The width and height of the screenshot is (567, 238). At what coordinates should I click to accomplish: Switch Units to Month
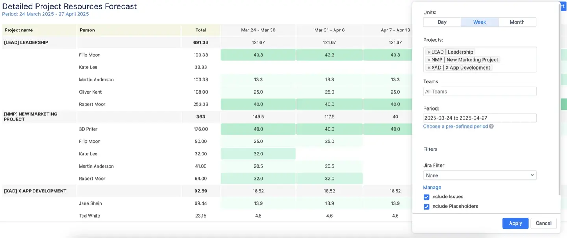pyautogui.click(x=517, y=22)
